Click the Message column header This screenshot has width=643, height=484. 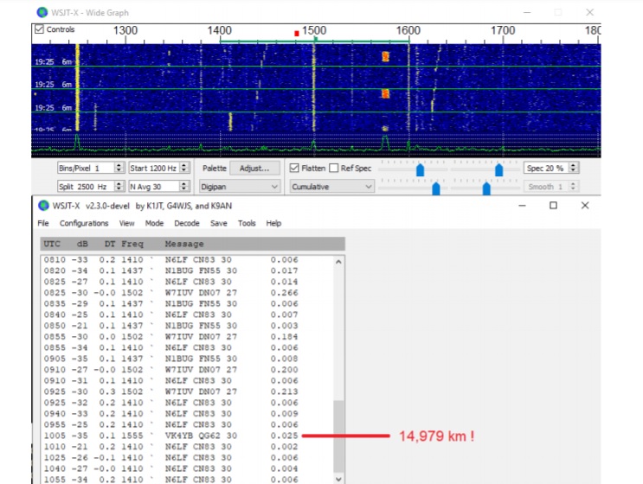184,244
